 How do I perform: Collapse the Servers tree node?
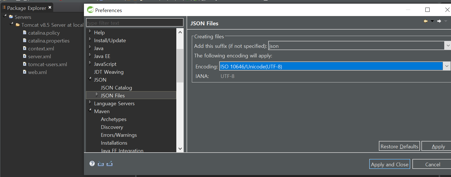coord(5,16)
